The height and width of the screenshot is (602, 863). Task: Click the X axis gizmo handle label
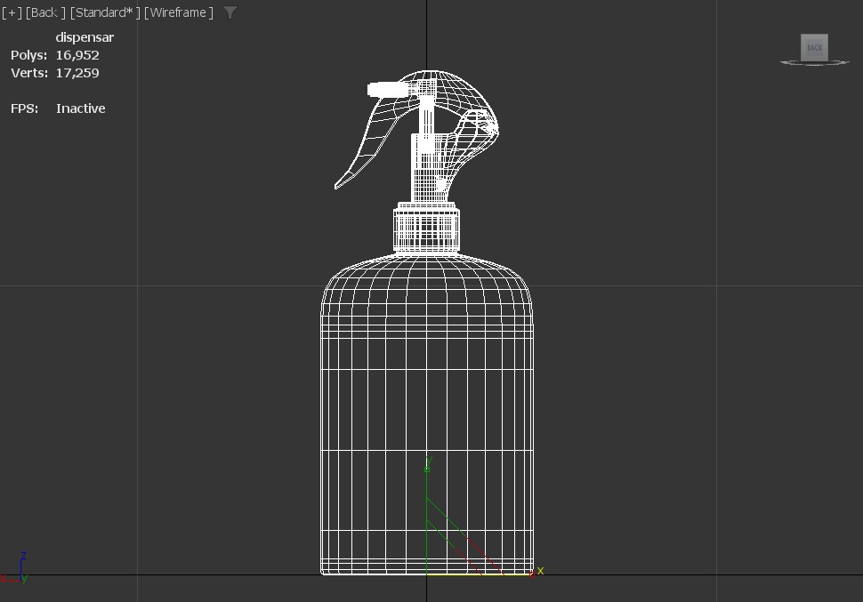(x=540, y=571)
